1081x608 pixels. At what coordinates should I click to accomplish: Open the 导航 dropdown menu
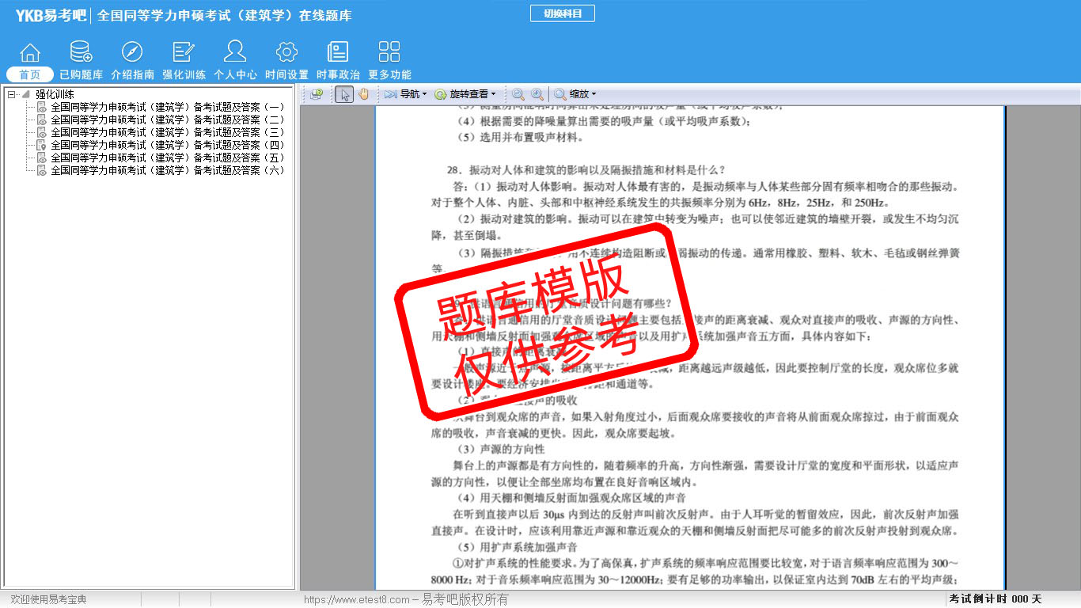(405, 94)
